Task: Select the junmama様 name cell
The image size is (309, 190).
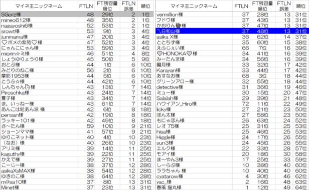Action: tap(39, 36)
